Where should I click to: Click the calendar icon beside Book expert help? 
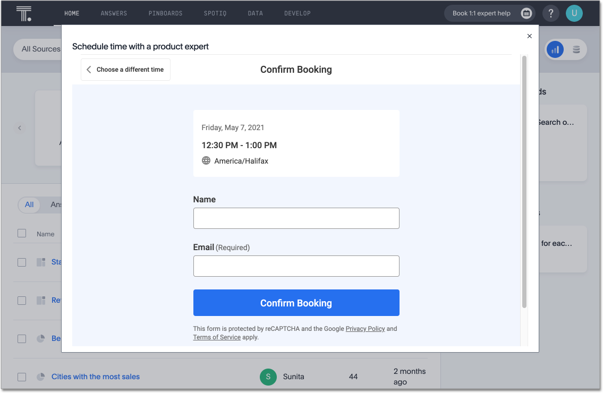[x=526, y=13]
